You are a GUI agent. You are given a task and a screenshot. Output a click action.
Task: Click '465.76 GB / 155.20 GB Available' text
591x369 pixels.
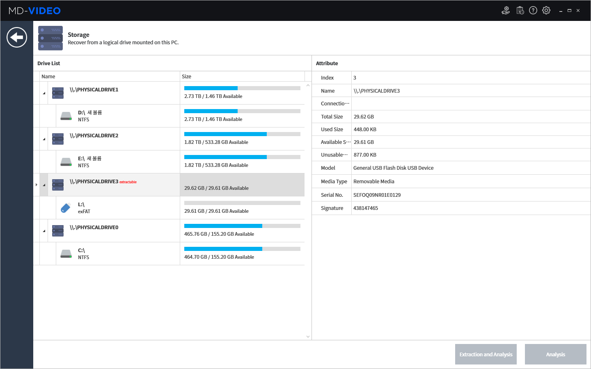[x=219, y=234]
